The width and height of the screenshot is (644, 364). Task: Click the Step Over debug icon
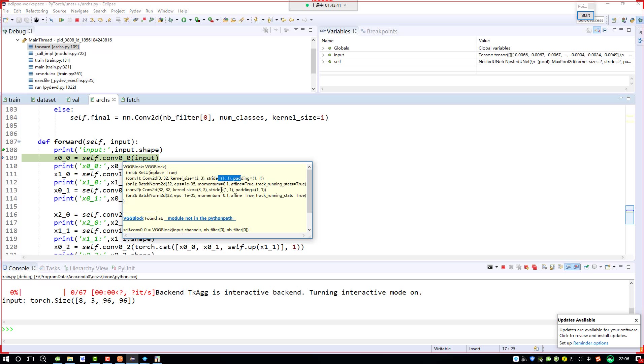coord(100,20)
